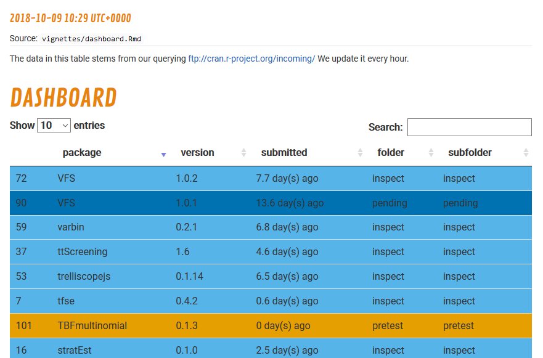Click the ascending sort arrow beside submitted
The image size is (543, 358).
click(x=360, y=150)
